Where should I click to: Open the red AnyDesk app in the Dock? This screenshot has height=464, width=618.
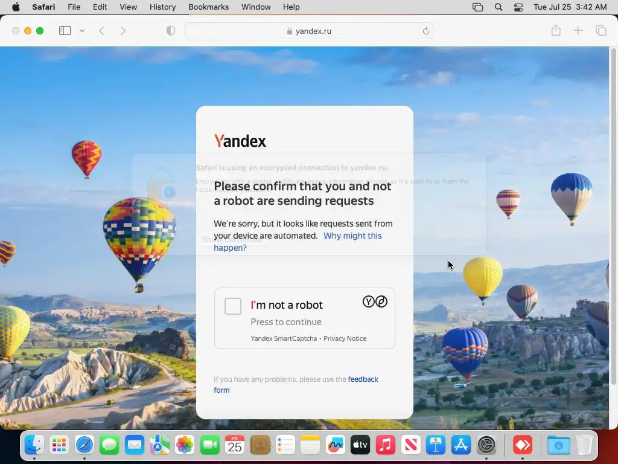[x=523, y=445]
